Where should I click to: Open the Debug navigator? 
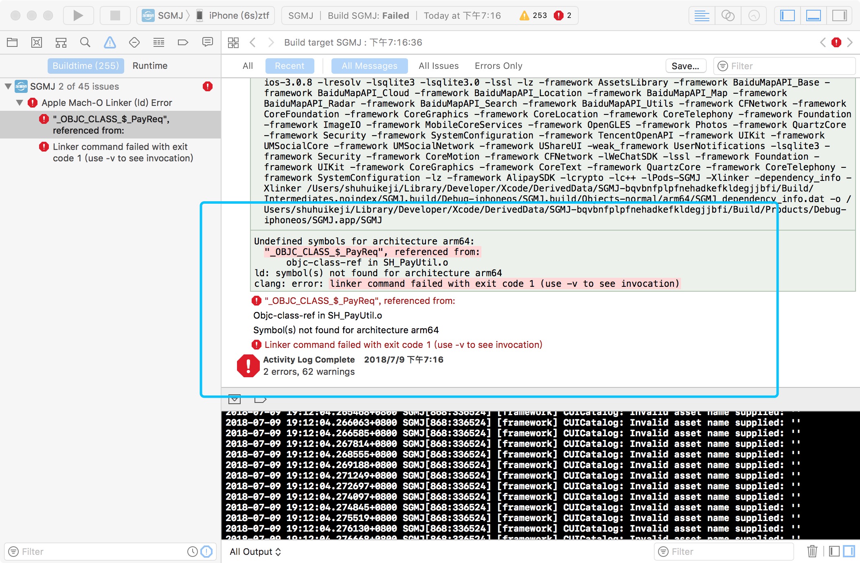159,42
